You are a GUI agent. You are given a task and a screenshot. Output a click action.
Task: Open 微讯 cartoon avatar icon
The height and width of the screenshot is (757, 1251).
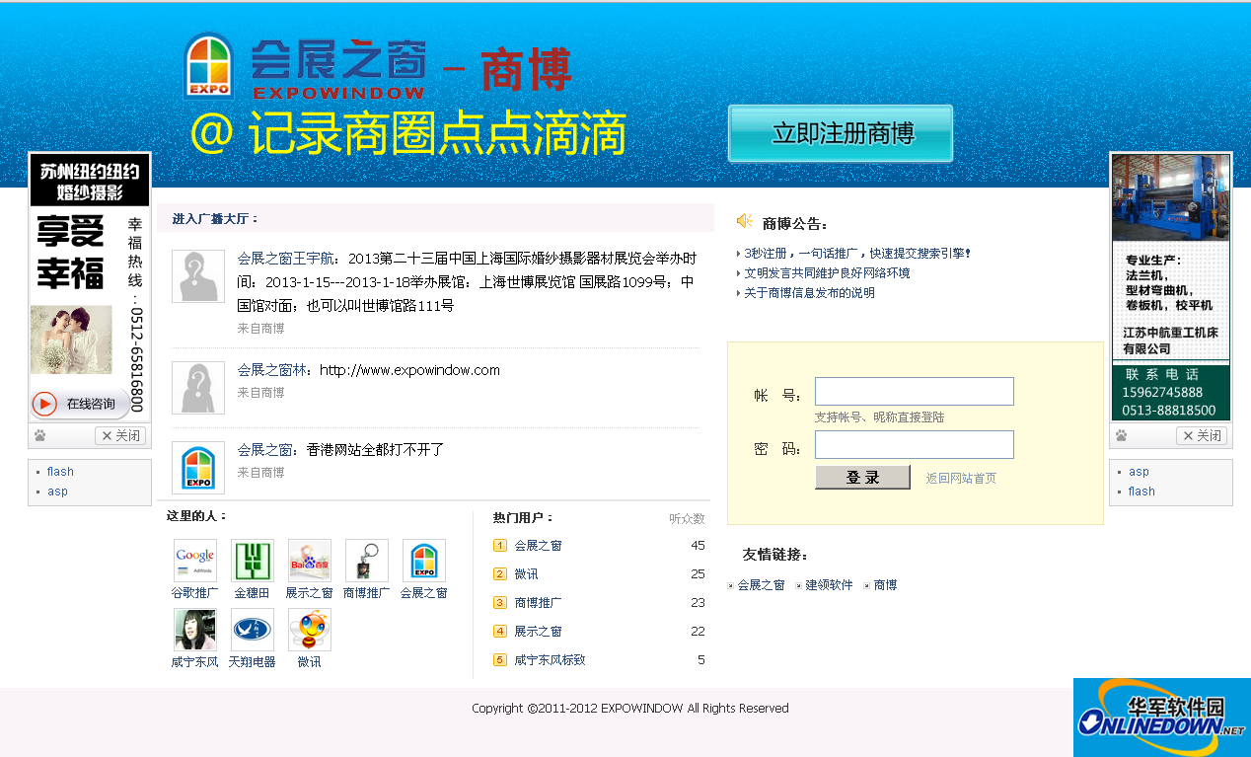tap(310, 630)
